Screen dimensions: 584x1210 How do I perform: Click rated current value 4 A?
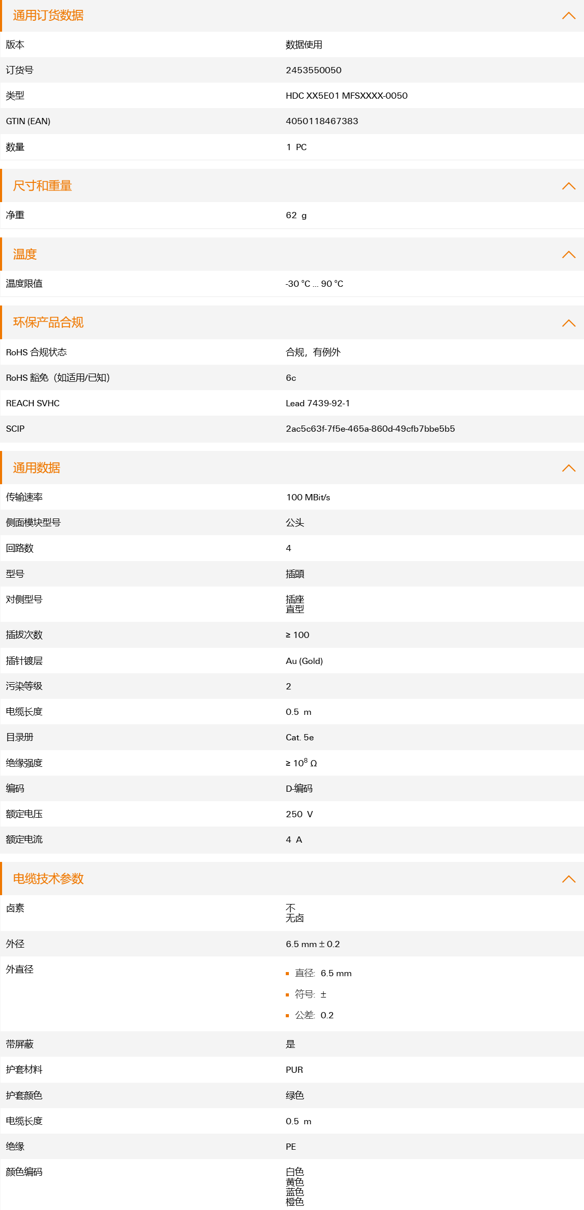pyautogui.click(x=294, y=840)
